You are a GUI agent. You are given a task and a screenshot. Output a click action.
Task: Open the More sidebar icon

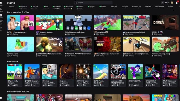[1, 27]
